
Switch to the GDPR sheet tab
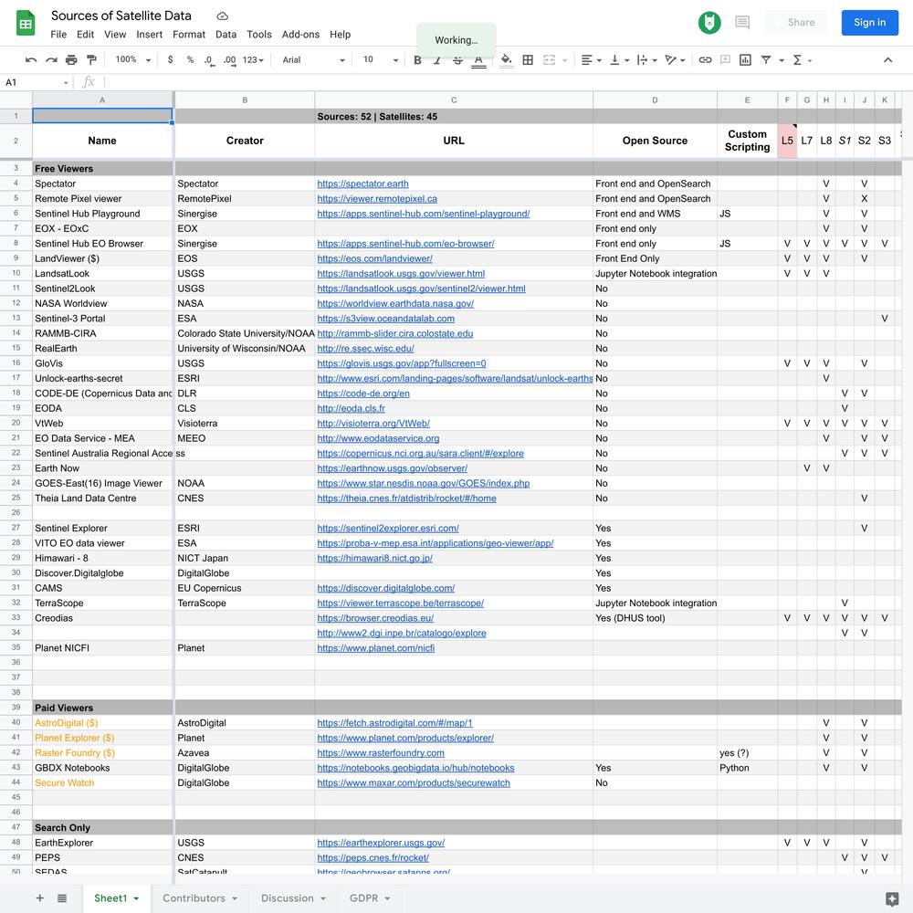(369, 897)
